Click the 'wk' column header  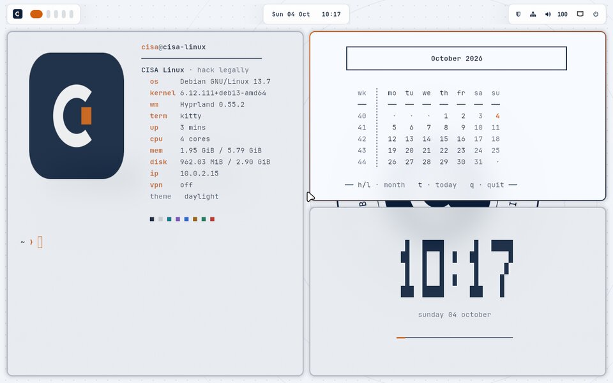point(362,93)
